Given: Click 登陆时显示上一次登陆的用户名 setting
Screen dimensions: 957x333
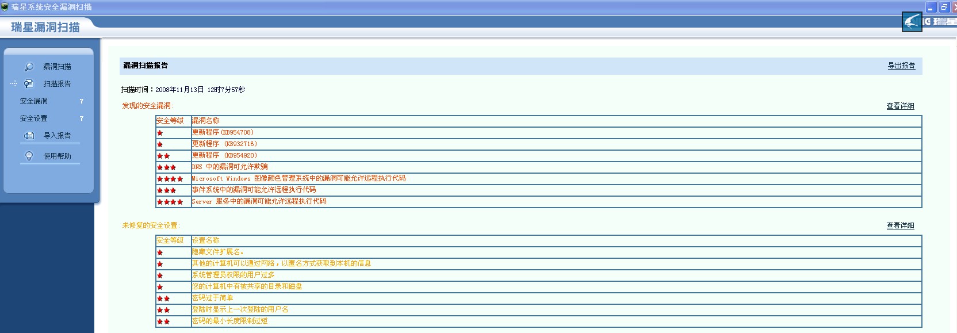Looking at the screenshot, I should click(x=240, y=309).
